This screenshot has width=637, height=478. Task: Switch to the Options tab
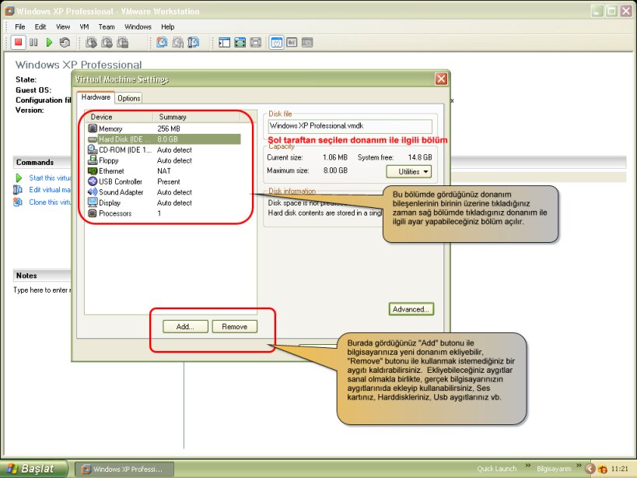point(129,98)
